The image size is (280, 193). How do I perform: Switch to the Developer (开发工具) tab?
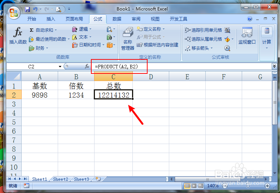point(178,19)
